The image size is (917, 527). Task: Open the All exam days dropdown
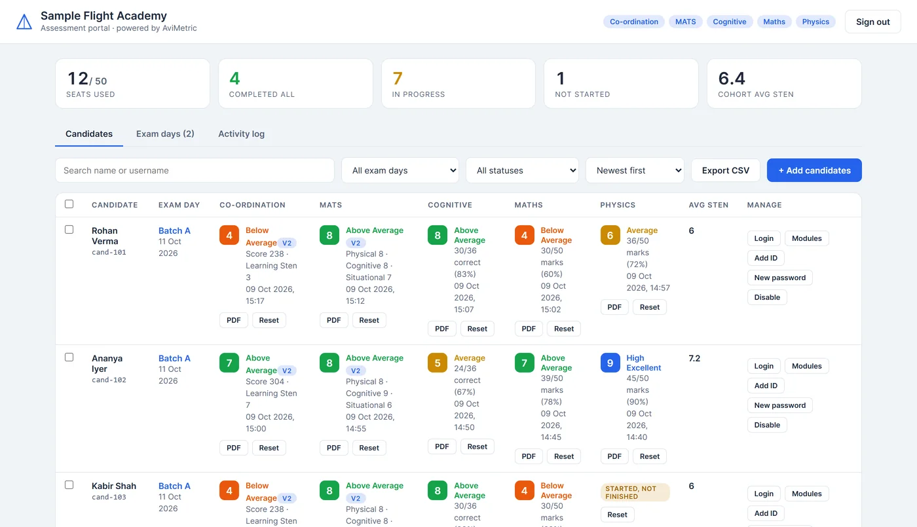pos(400,170)
